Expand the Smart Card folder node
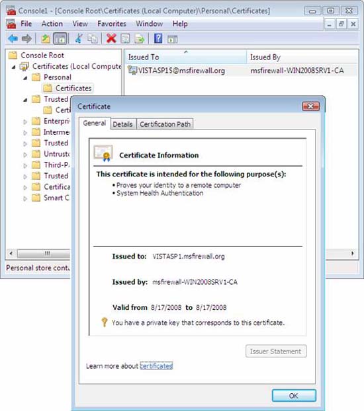Image resolution: width=364 pixels, height=411 pixels. [x=25, y=199]
